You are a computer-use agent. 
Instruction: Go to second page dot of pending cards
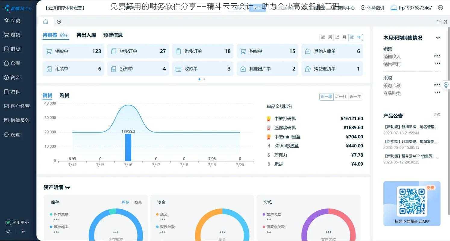tap(205, 79)
